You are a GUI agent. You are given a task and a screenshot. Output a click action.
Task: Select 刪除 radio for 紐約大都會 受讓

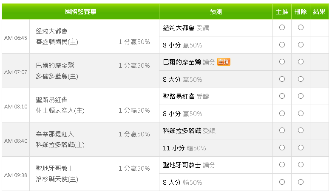tap(301, 28)
